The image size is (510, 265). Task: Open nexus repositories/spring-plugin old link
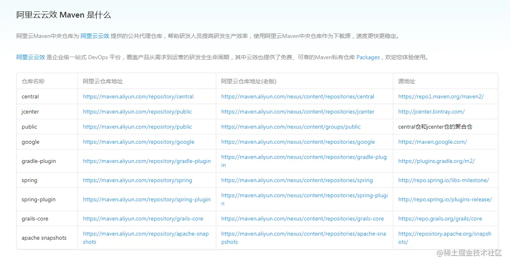304,200
